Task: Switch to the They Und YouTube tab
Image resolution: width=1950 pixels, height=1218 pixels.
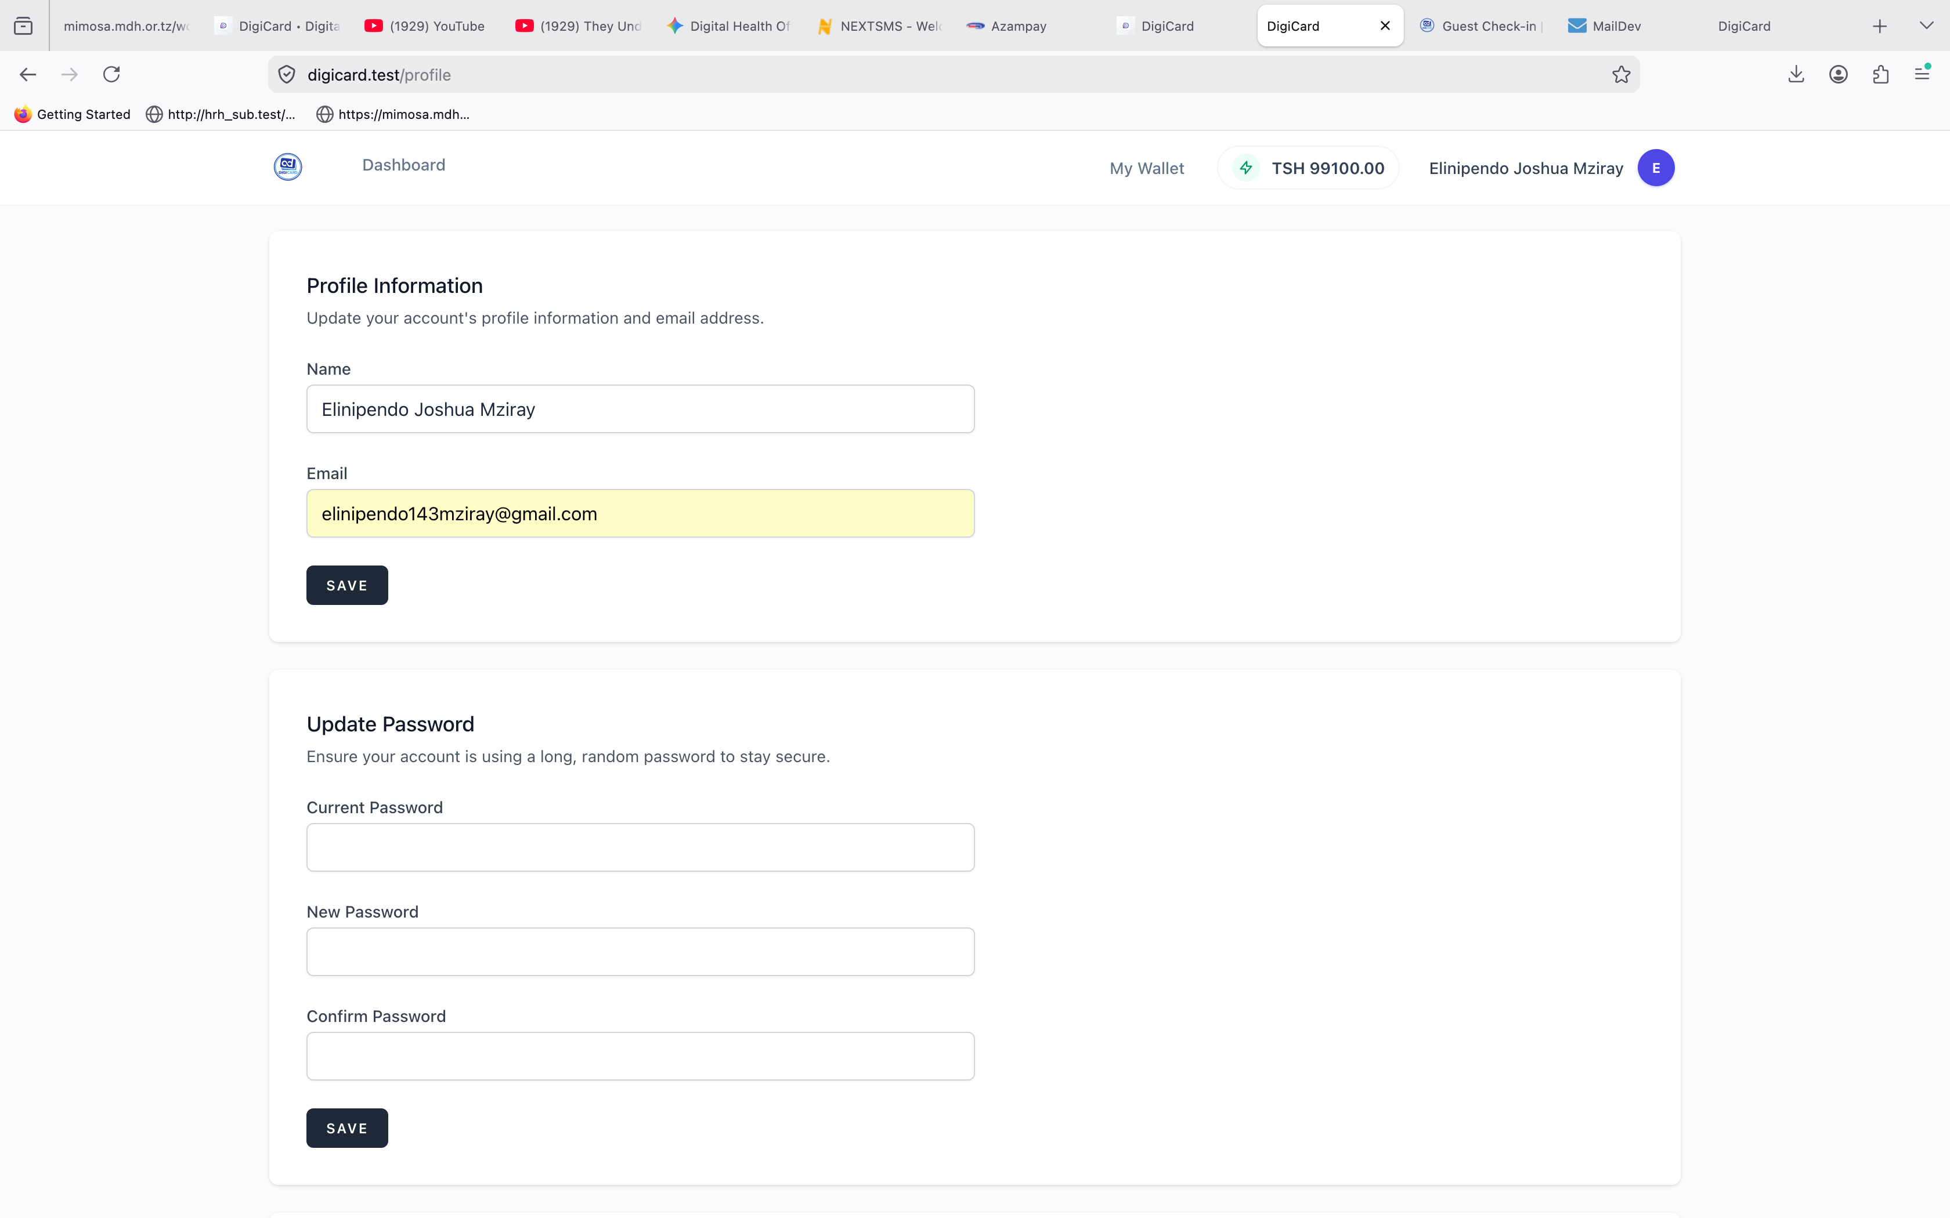Action: click(x=579, y=26)
